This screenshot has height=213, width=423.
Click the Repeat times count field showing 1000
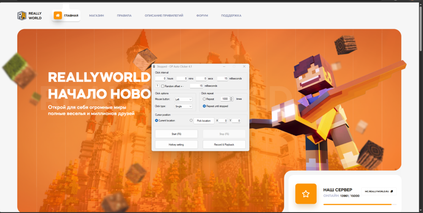225,99
